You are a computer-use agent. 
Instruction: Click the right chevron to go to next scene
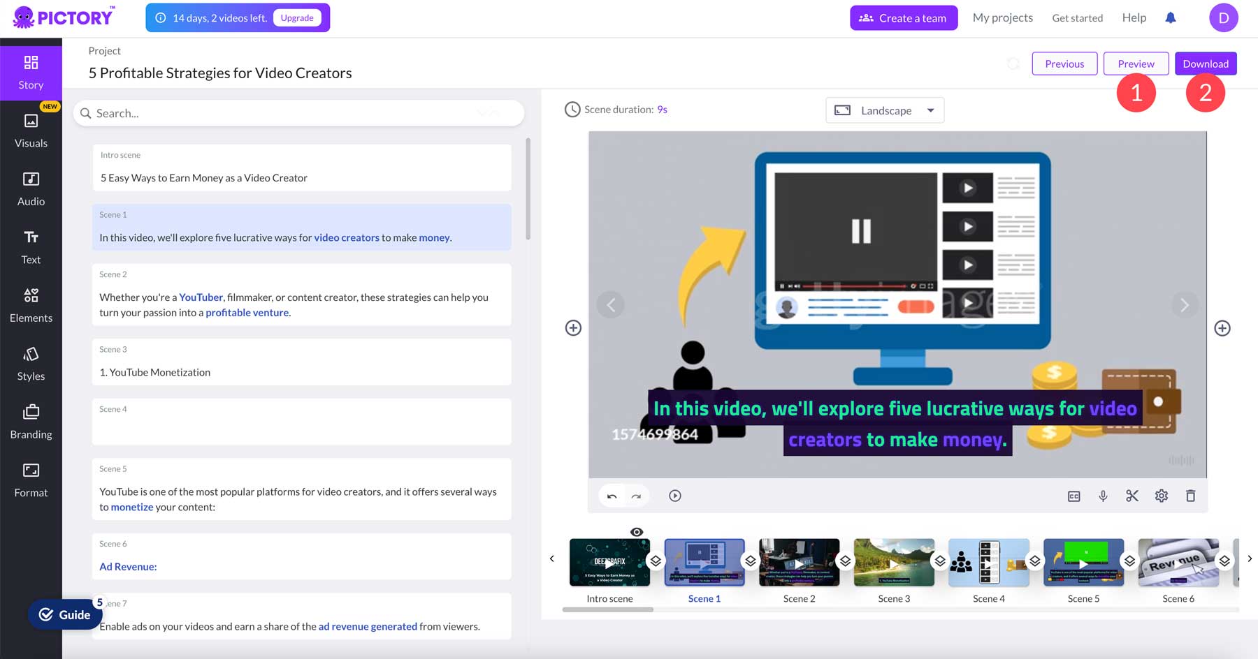click(x=1184, y=304)
